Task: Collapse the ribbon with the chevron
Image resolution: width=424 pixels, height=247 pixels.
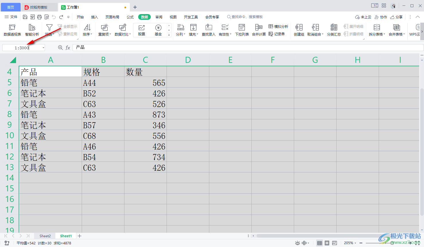Action: click(x=418, y=17)
